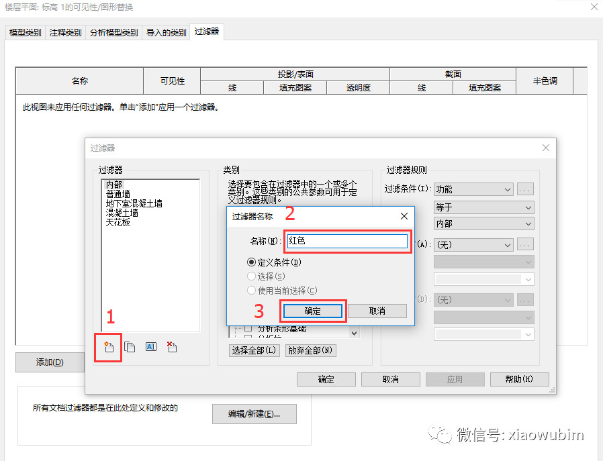Image resolution: width=603 pixels, height=461 pixels.
Task: Click the Rename filter icon
Action: 150,347
